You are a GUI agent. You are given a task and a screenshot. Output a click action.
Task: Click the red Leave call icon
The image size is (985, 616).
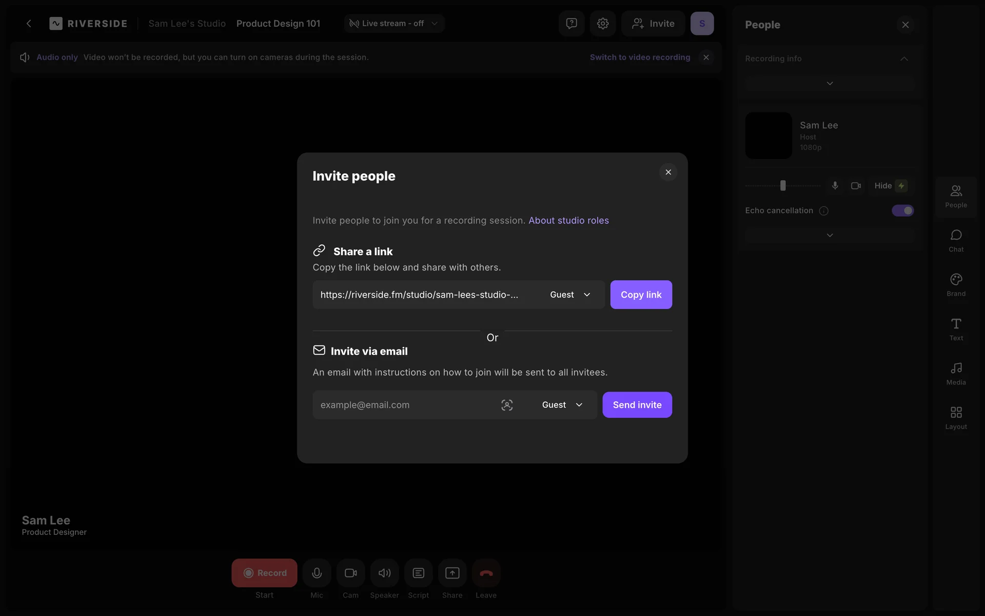(x=486, y=573)
